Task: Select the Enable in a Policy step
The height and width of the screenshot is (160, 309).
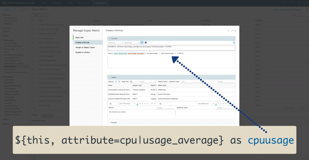Action: (x=83, y=52)
